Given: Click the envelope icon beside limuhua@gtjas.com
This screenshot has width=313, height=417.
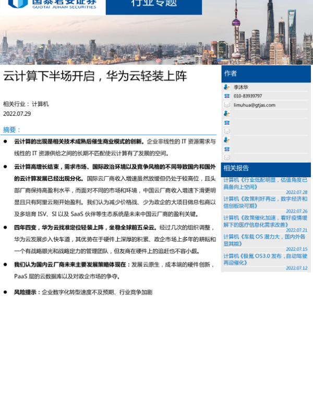Looking at the screenshot, I should click(227, 105).
